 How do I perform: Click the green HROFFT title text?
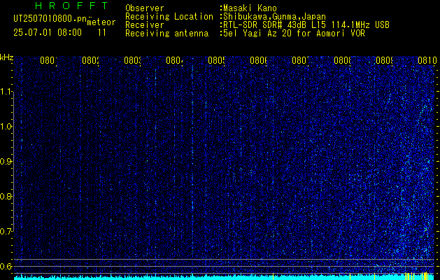tap(71, 6)
